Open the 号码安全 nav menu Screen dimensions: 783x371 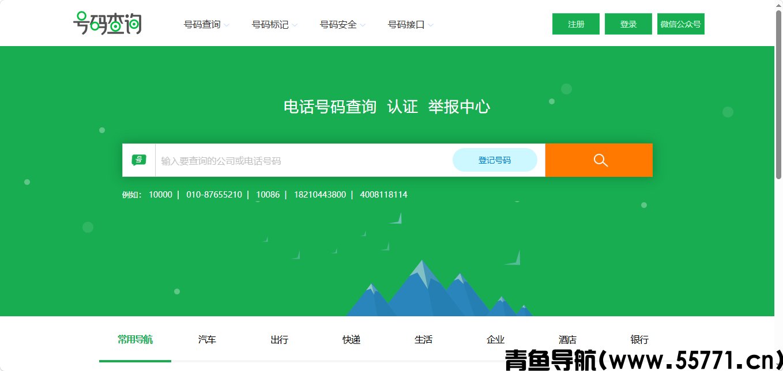click(x=338, y=25)
